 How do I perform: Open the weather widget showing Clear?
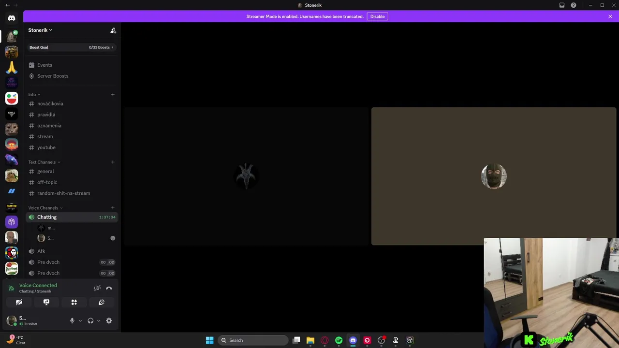tap(15, 340)
